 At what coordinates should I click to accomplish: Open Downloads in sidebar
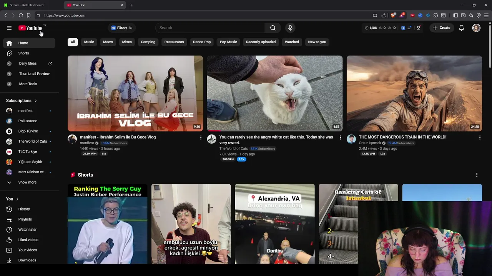coord(29,260)
